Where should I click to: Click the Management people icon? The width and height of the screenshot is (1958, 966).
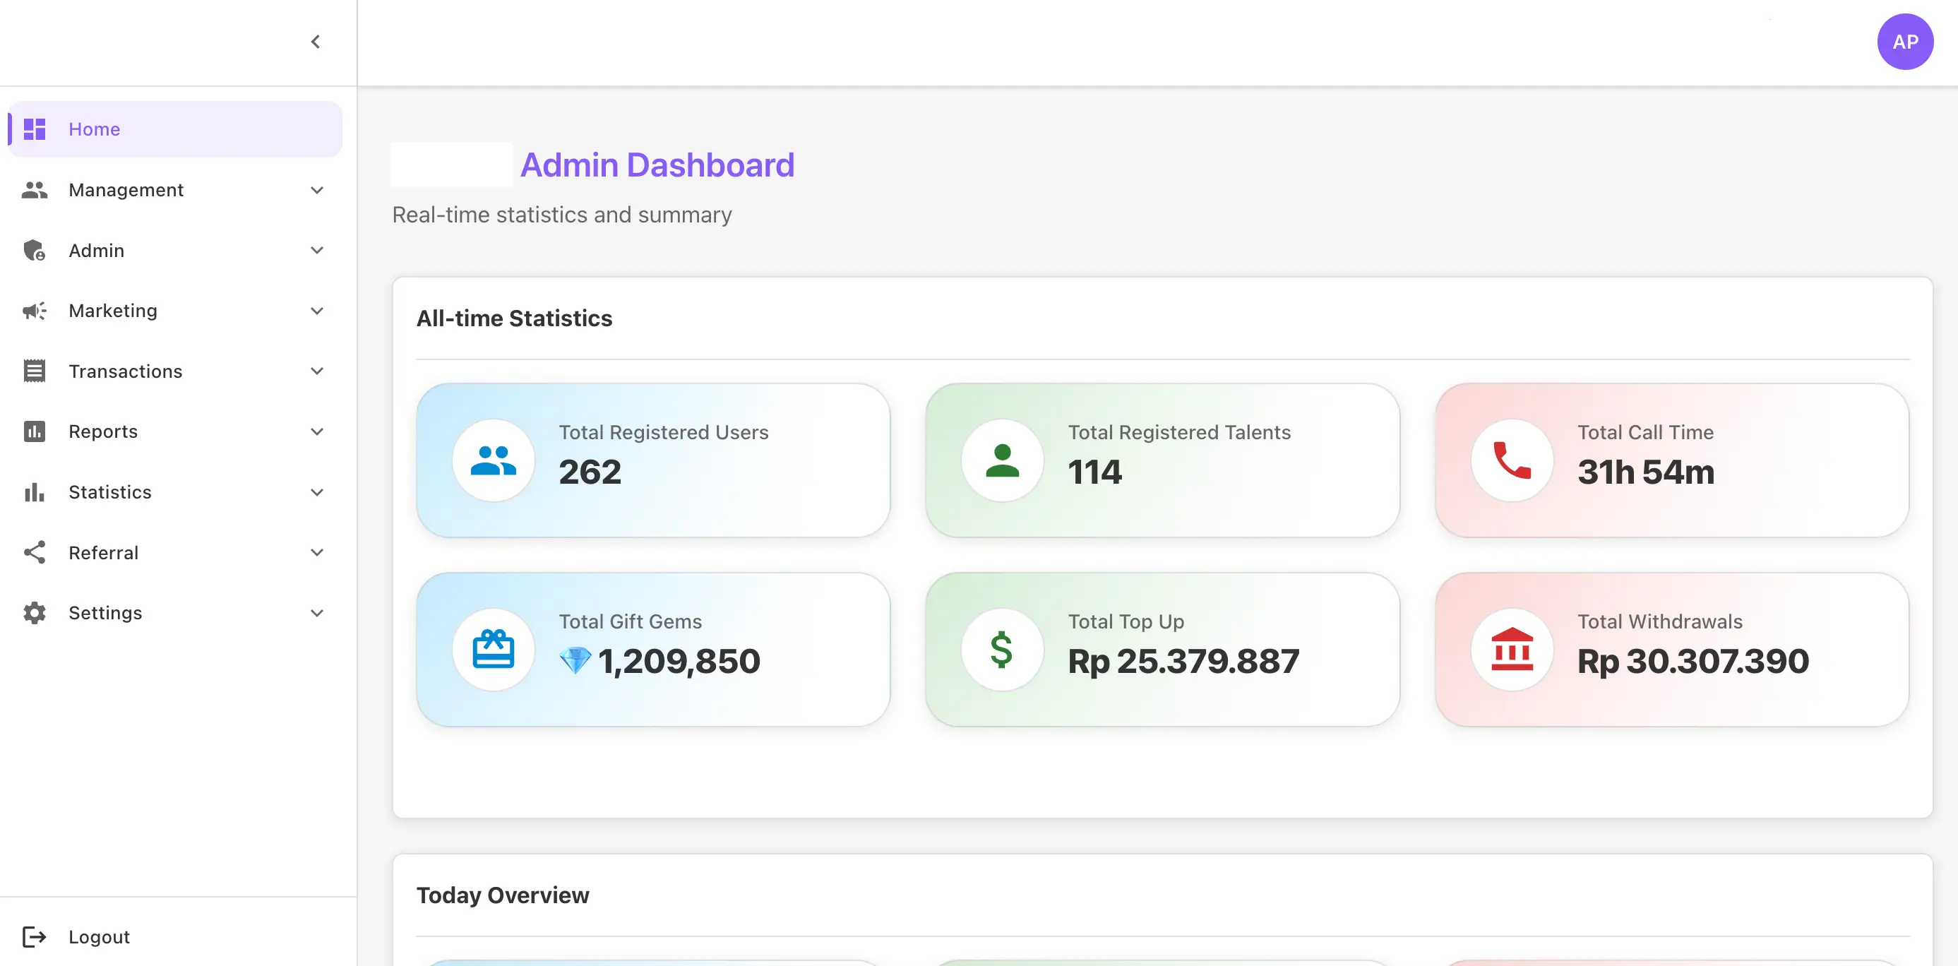pyautogui.click(x=34, y=190)
